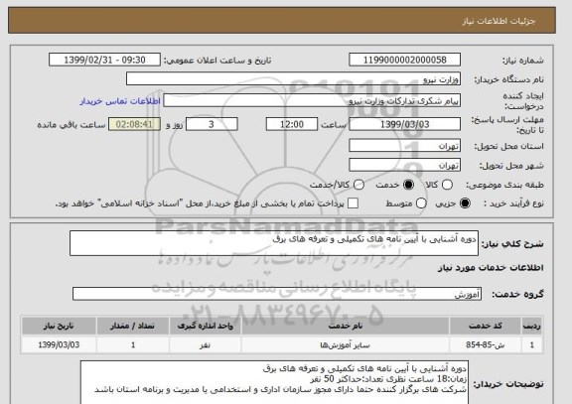Click the اطلاعات خدمات مورد نیاز section heading
Screen dimensions: 572x404
[x=491, y=268]
